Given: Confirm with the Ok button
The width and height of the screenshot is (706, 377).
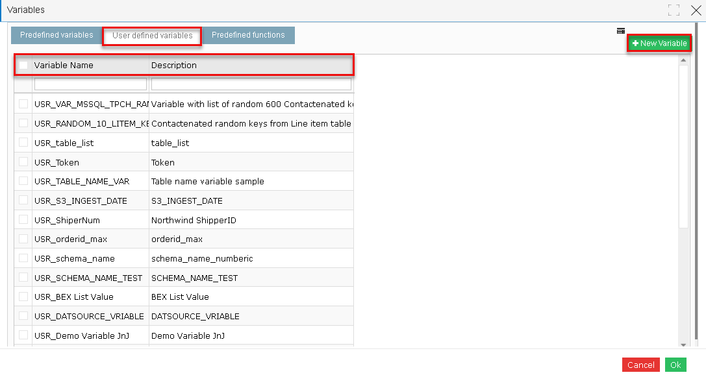Looking at the screenshot, I should click(675, 365).
